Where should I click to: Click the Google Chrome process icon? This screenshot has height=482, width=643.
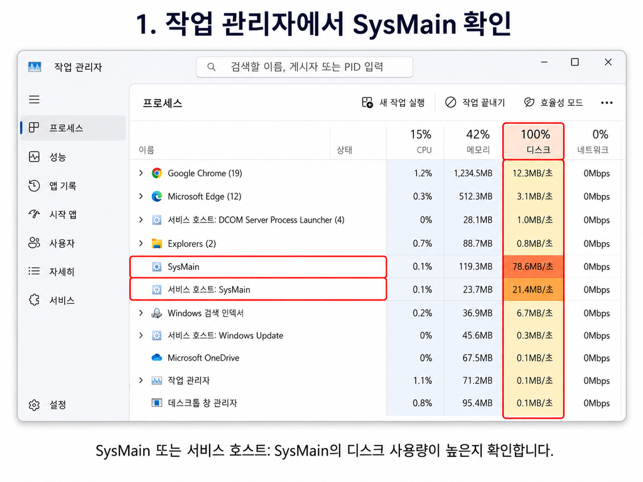click(x=156, y=173)
